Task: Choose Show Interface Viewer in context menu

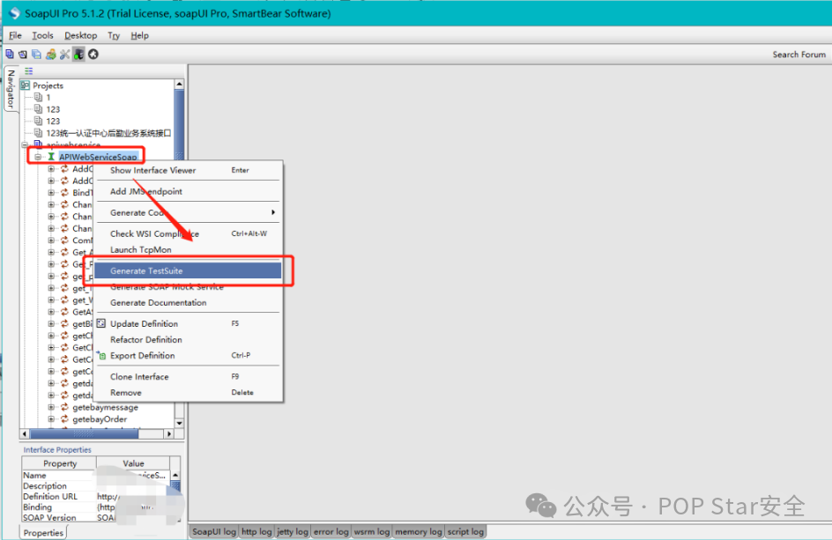Action: point(188,170)
